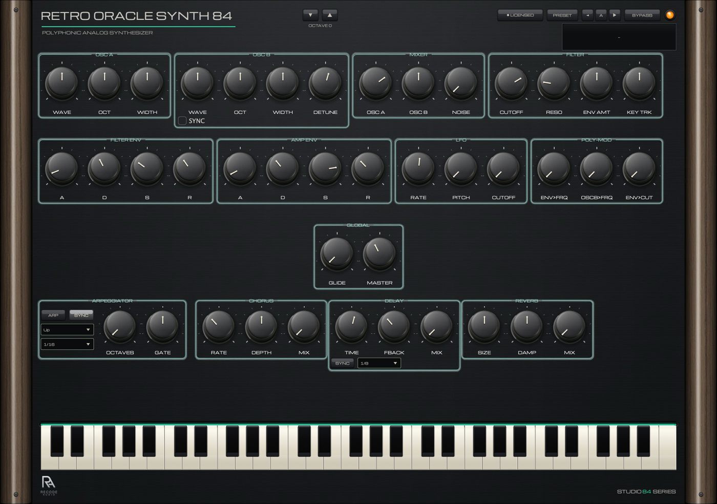Viewport: 717px width, 504px height.
Task: Click the Filter KEY TRK knob
Action: tap(639, 83)
